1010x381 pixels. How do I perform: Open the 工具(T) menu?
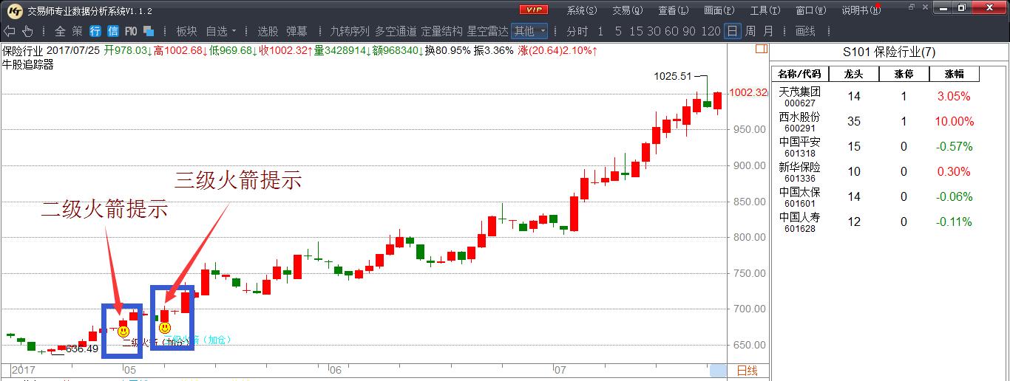click(763, 10)
